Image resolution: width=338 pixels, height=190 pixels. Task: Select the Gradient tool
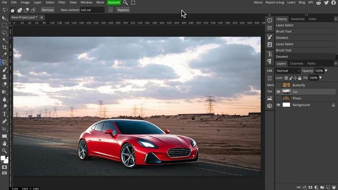[4, 92]
